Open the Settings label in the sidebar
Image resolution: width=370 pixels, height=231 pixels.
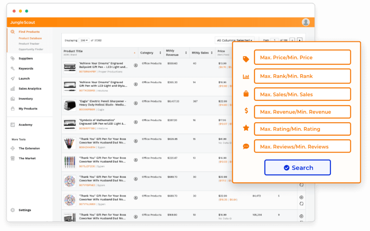[x=25, y=210]
